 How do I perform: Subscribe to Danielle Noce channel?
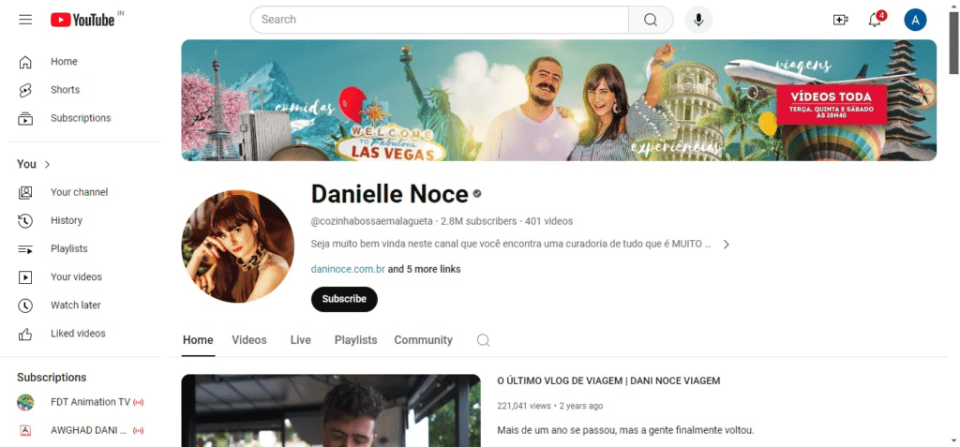click(344, 300)
